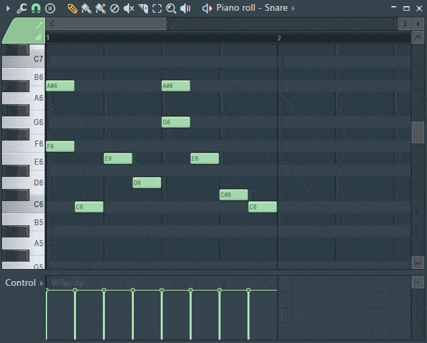Select the Draw pencil tool
This screenshot has width=427, height=343.
pyautogui.click(x=72, y=8)
